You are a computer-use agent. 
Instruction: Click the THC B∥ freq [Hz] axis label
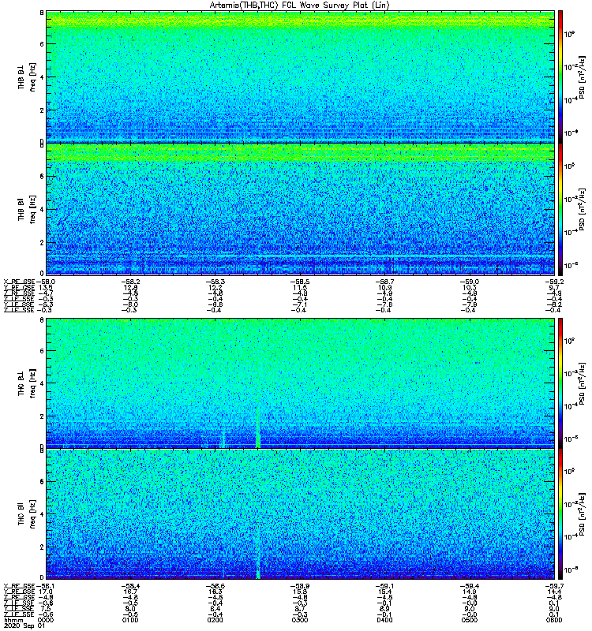point(27,514)
